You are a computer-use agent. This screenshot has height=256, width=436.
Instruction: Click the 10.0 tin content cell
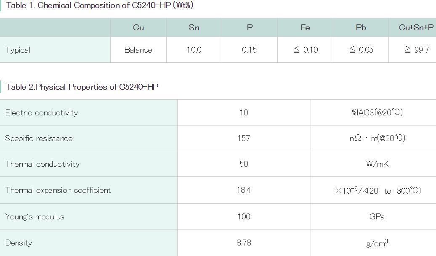click(x=194, y=50)
